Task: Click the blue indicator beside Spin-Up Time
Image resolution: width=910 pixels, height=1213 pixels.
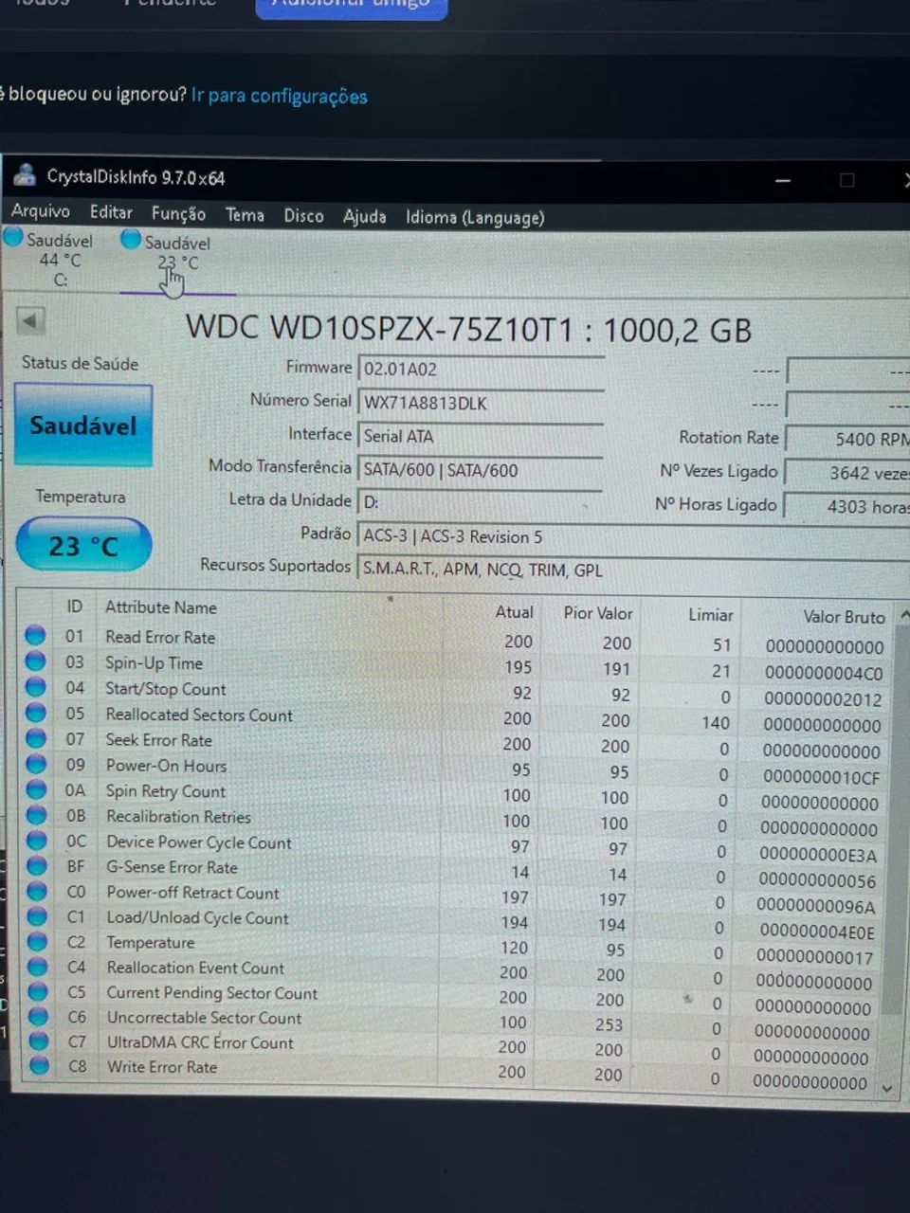Action: (35, 661)
